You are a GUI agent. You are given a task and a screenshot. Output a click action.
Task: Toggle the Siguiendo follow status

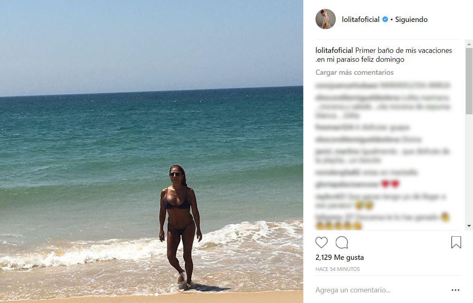pyautogui.click(x=411, y=20)
